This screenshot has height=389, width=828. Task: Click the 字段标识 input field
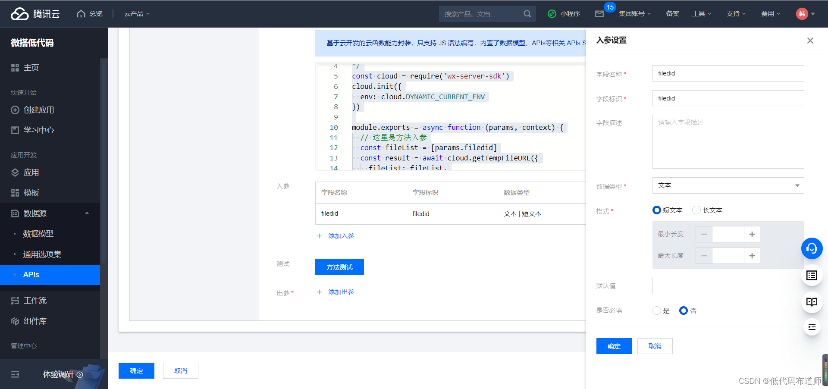point(728,98)
